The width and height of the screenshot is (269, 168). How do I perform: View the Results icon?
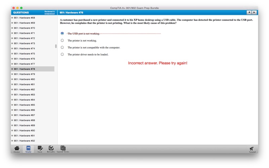[51, 149]
